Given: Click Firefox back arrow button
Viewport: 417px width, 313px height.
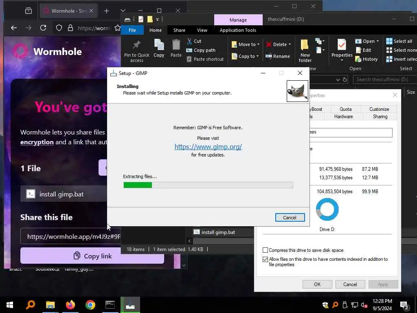Looking at the screenshot, I should (14, 28).
